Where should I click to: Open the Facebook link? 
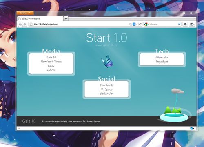[x=106, y=85]
